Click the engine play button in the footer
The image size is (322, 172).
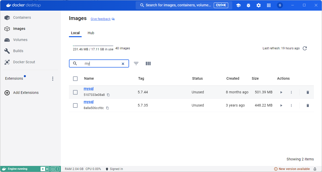(43, 169)
